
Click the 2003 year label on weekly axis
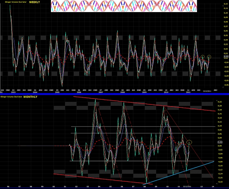[x=13, y=92]
